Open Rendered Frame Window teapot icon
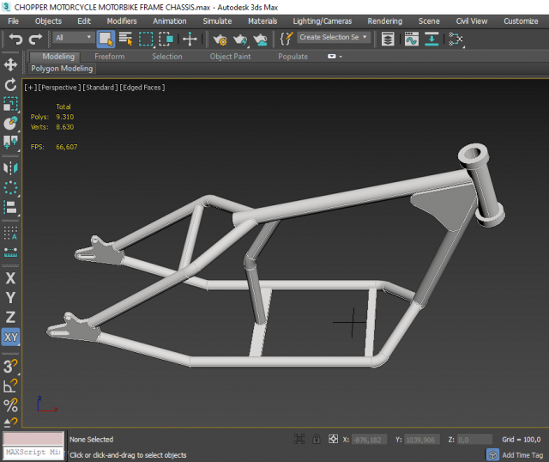This screenshot has width=549, height=462. (x=240, y=40)
